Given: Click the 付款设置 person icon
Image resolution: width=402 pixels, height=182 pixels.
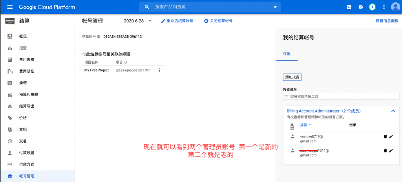Looking at the screenshot, I should tap(10, 153).
